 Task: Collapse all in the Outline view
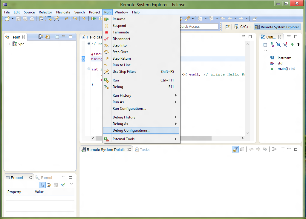click(265, 45)
